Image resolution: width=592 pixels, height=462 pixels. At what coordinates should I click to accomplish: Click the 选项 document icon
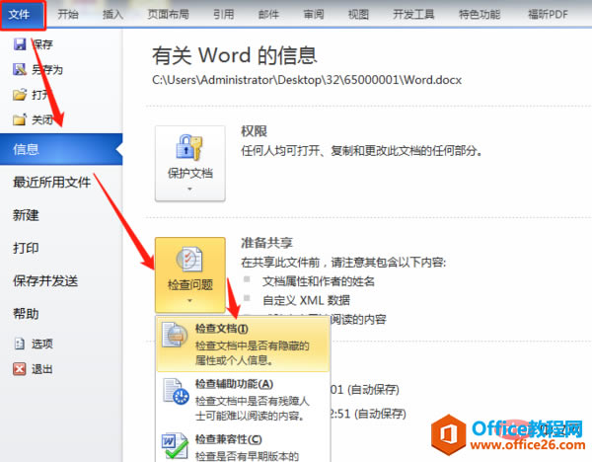point(20,344)
